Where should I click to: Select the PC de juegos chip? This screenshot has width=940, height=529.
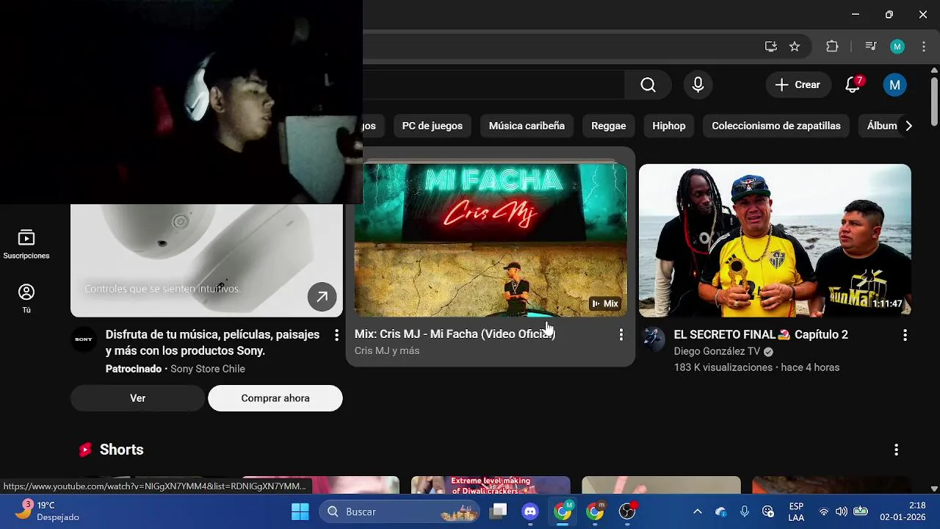(433, 126)
